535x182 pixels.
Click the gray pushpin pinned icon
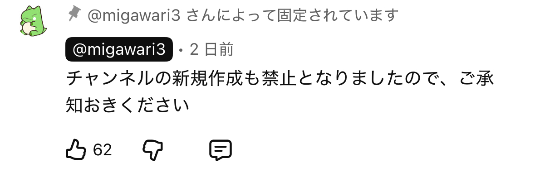(x=74, y=14)
